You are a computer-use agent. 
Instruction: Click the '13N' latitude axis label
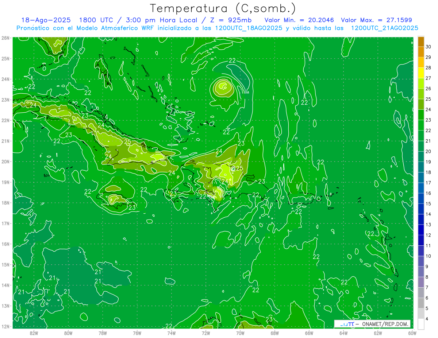pos(5,306)
